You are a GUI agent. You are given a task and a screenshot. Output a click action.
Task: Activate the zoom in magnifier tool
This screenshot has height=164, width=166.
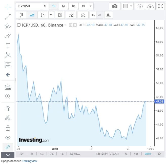pyautogui.click(x=8, y=96)
